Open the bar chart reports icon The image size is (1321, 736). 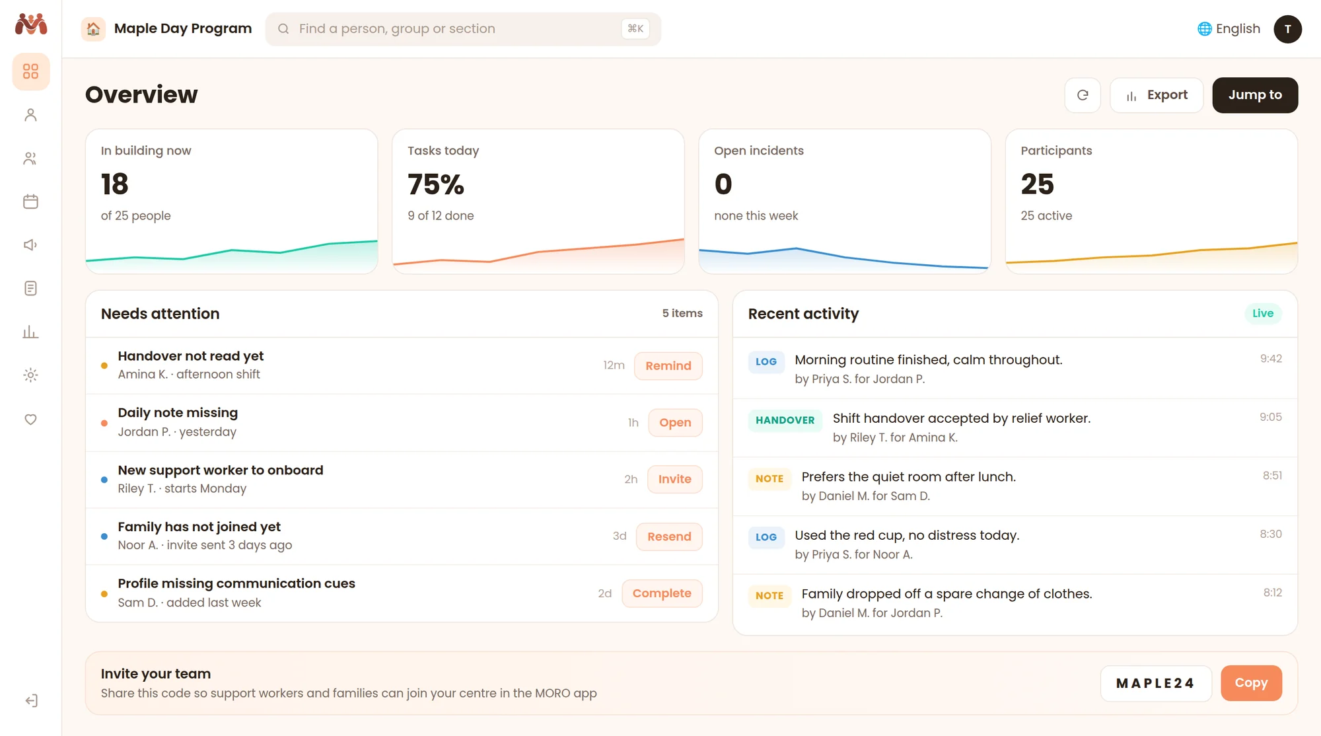tap(30, 332)
